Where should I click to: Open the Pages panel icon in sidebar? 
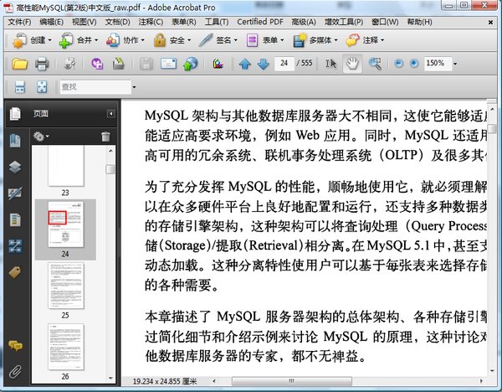coord(15,113)
